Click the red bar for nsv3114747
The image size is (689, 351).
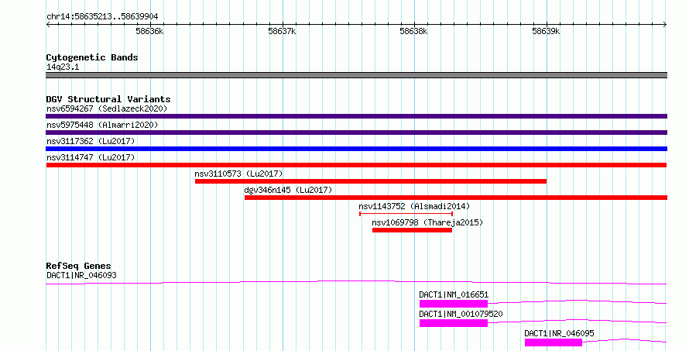tap(356, 165)
